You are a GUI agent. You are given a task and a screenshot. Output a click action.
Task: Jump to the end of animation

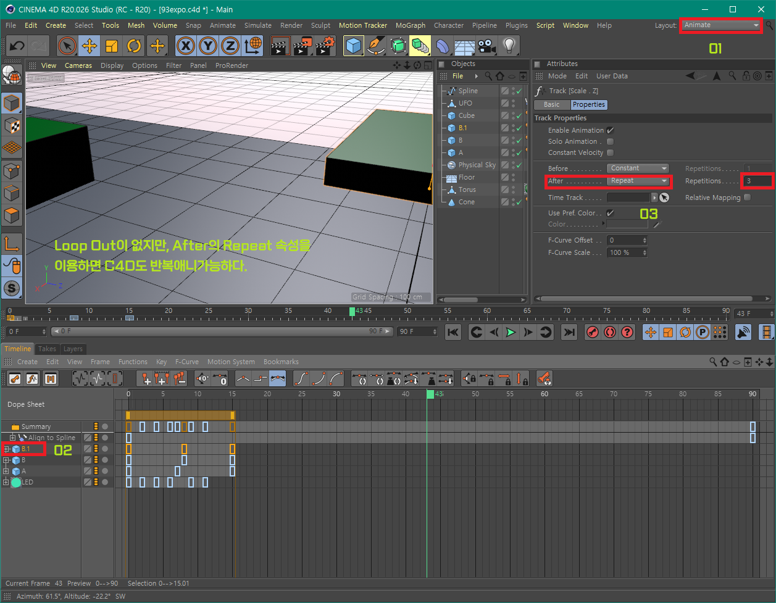pyautogui.click(x=569, y=332)
